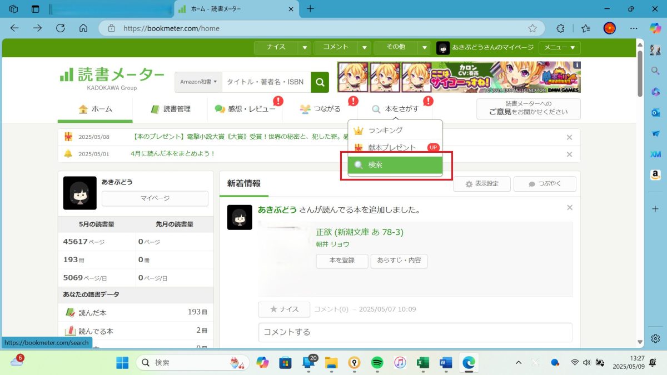The image size is (667, 375).
Task: Click the browser home icon
Action: (83, 28)
